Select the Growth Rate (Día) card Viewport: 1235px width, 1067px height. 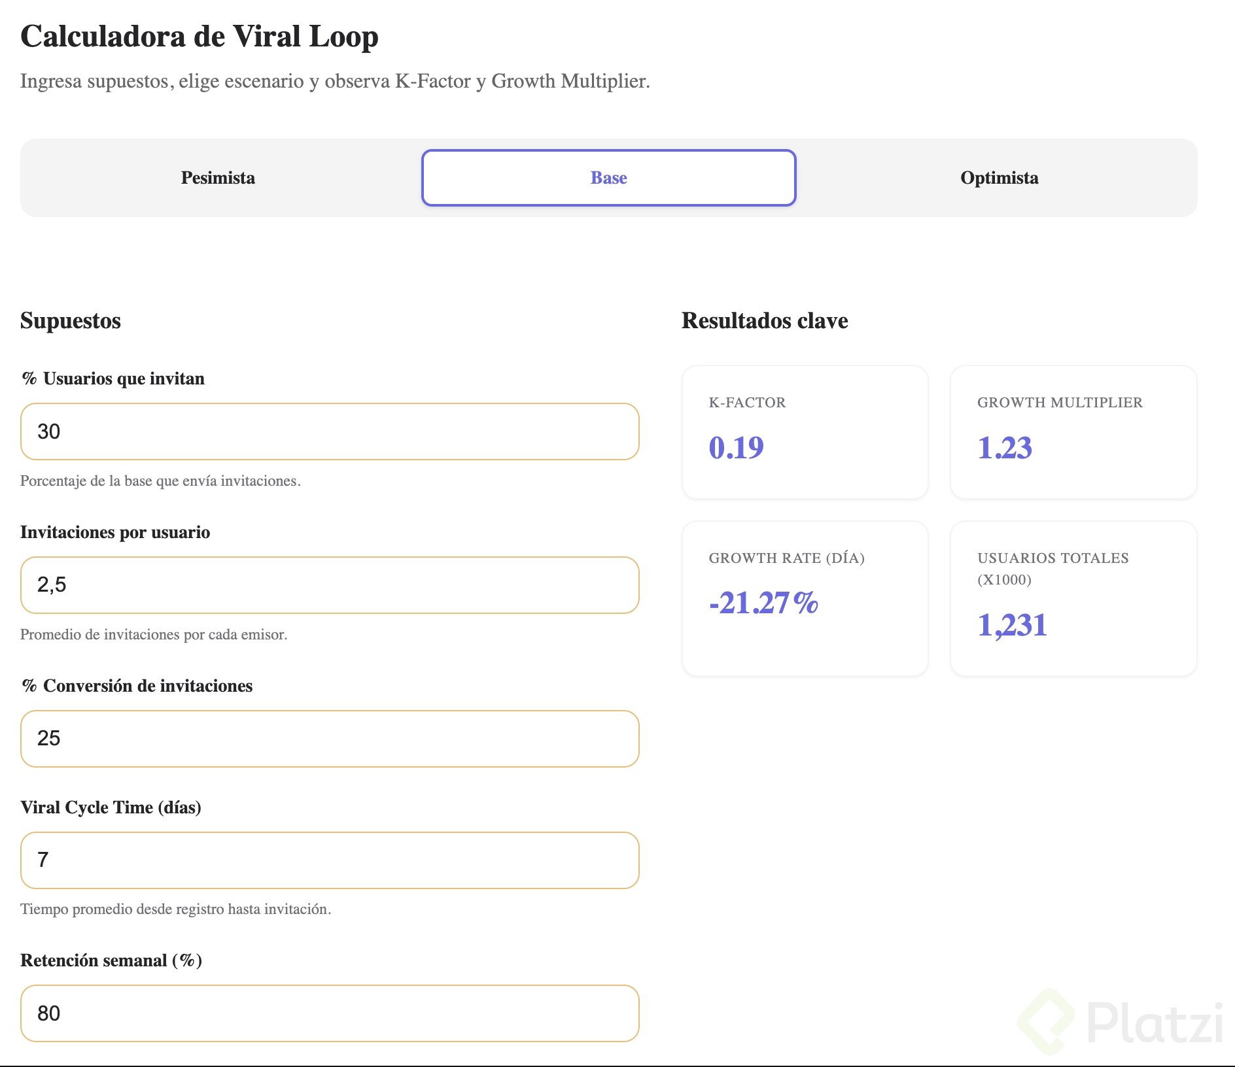point(805,598)
